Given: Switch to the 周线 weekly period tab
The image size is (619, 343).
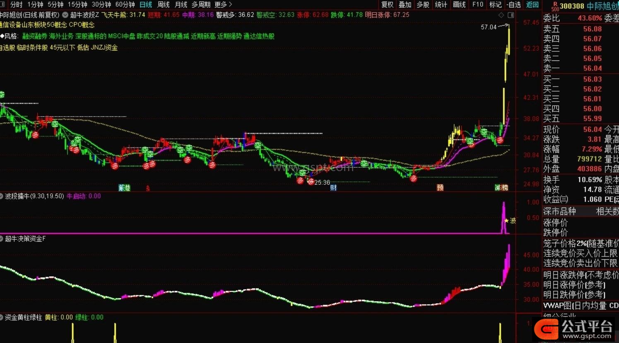Looking at the screenshot, I should 164,5.
